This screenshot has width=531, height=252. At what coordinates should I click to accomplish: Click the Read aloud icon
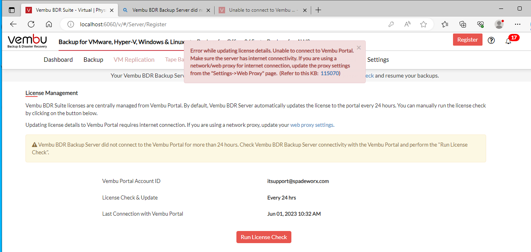[407, 24]
